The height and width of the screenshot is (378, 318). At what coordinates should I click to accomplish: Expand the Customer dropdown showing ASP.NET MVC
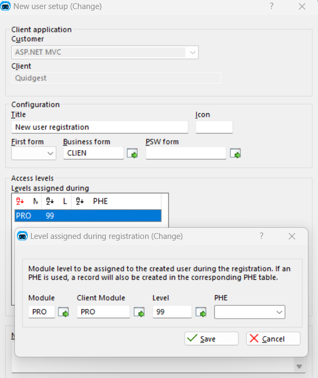(x=193, y=53)
